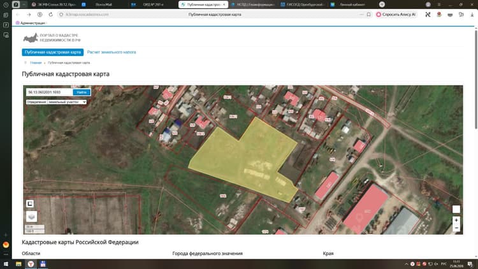Click the Найти search button

(82, 92)
